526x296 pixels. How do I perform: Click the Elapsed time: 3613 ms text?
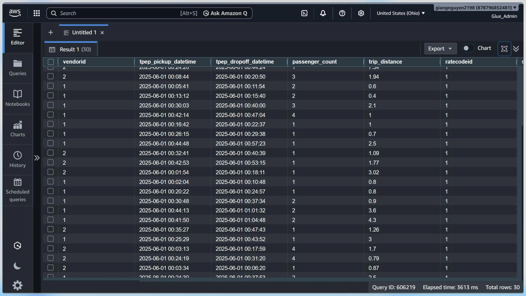point(450,287)
